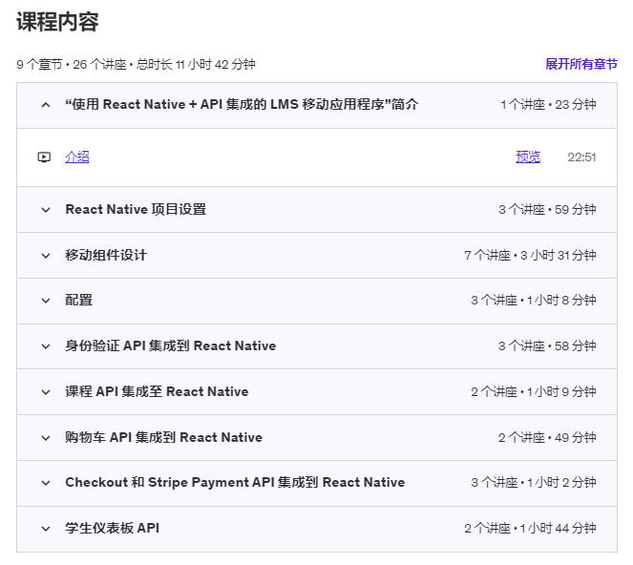Image resolution: width=633 pixels, height=565 pixels.
Task: Expand the Checkout 和 Stripe Payment chevron
Action: click(x=46, y=483)
